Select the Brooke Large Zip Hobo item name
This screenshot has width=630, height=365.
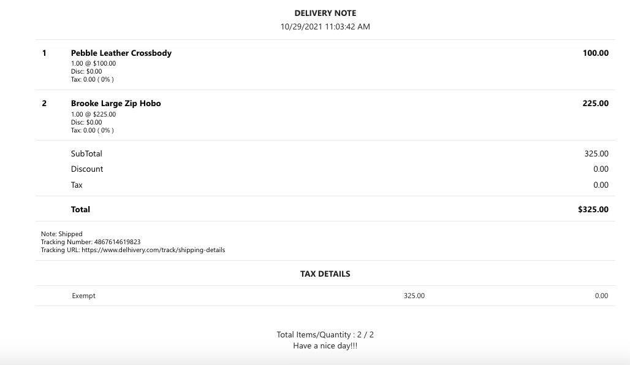pyautogui.click(x=116, y=103)
